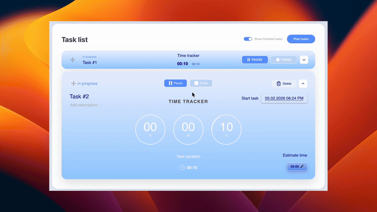Click the seconds circle showing 10
The height and width of the screenshot is (212, 377).
(x=226, y=129)
